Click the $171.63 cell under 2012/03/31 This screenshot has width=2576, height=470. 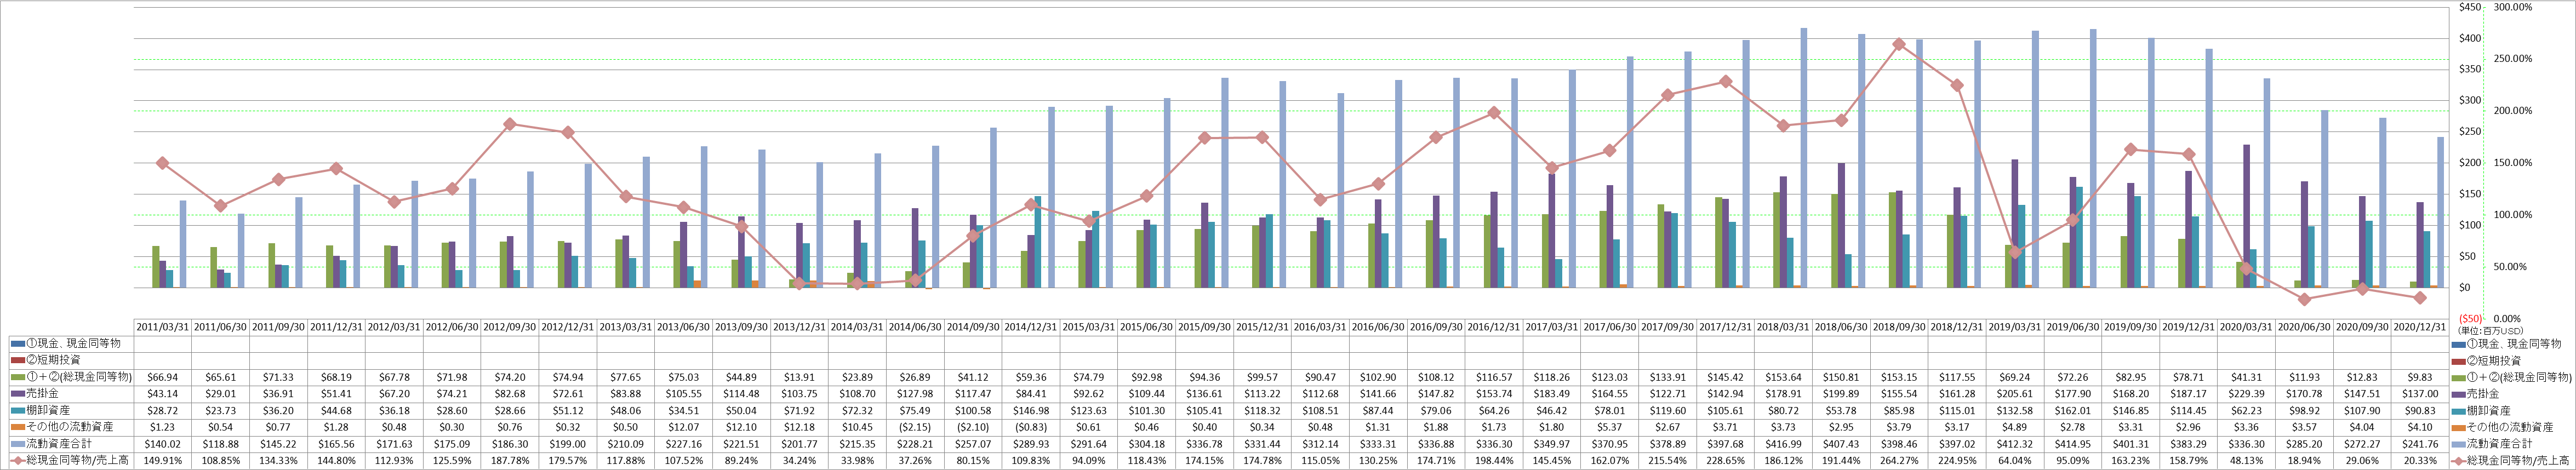tap(395, 444)
